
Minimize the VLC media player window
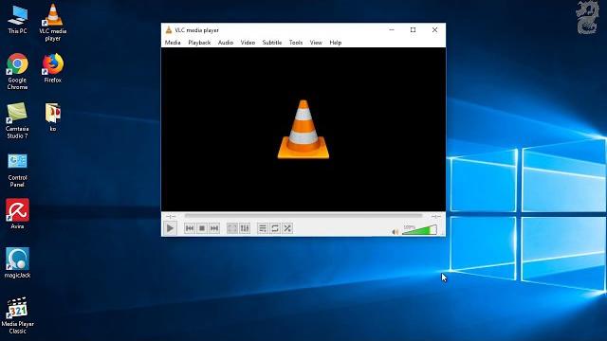(392, 29)
